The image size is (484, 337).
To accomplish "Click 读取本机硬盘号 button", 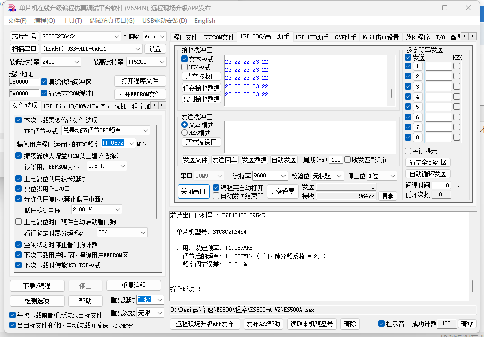I will 311,324.
